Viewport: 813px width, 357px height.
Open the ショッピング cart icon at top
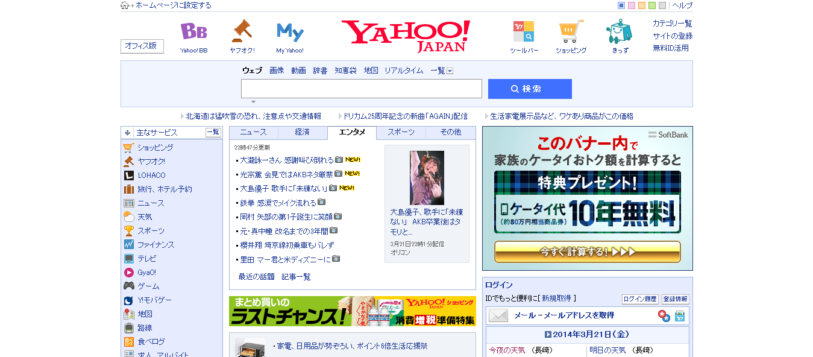(x=571, y=31)
